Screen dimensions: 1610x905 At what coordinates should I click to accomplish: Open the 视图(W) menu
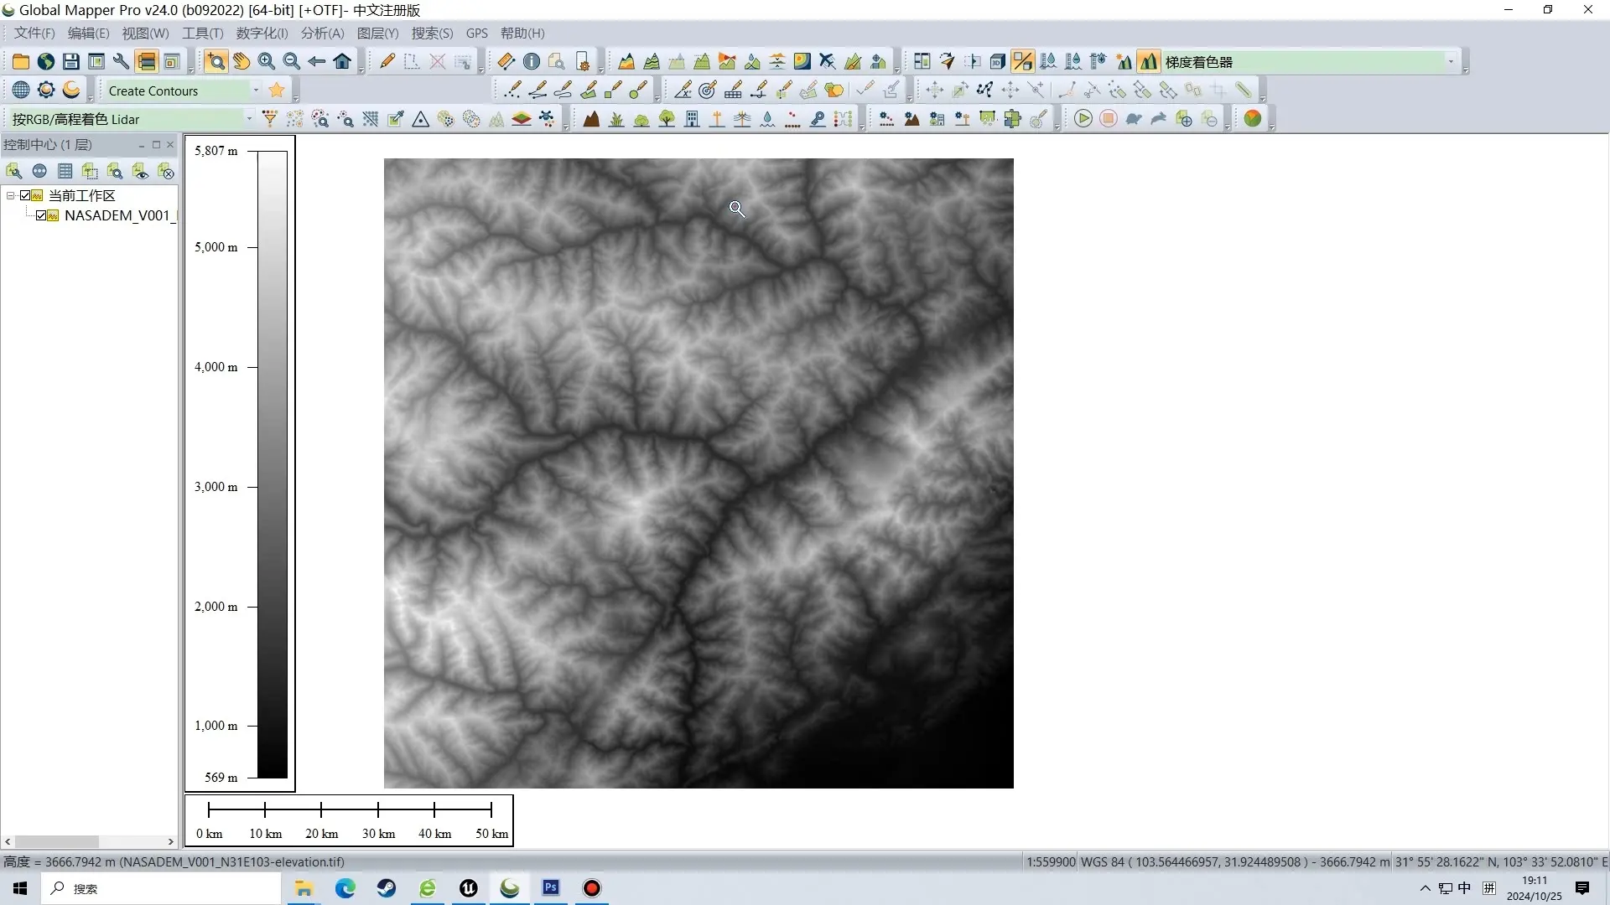145,33
